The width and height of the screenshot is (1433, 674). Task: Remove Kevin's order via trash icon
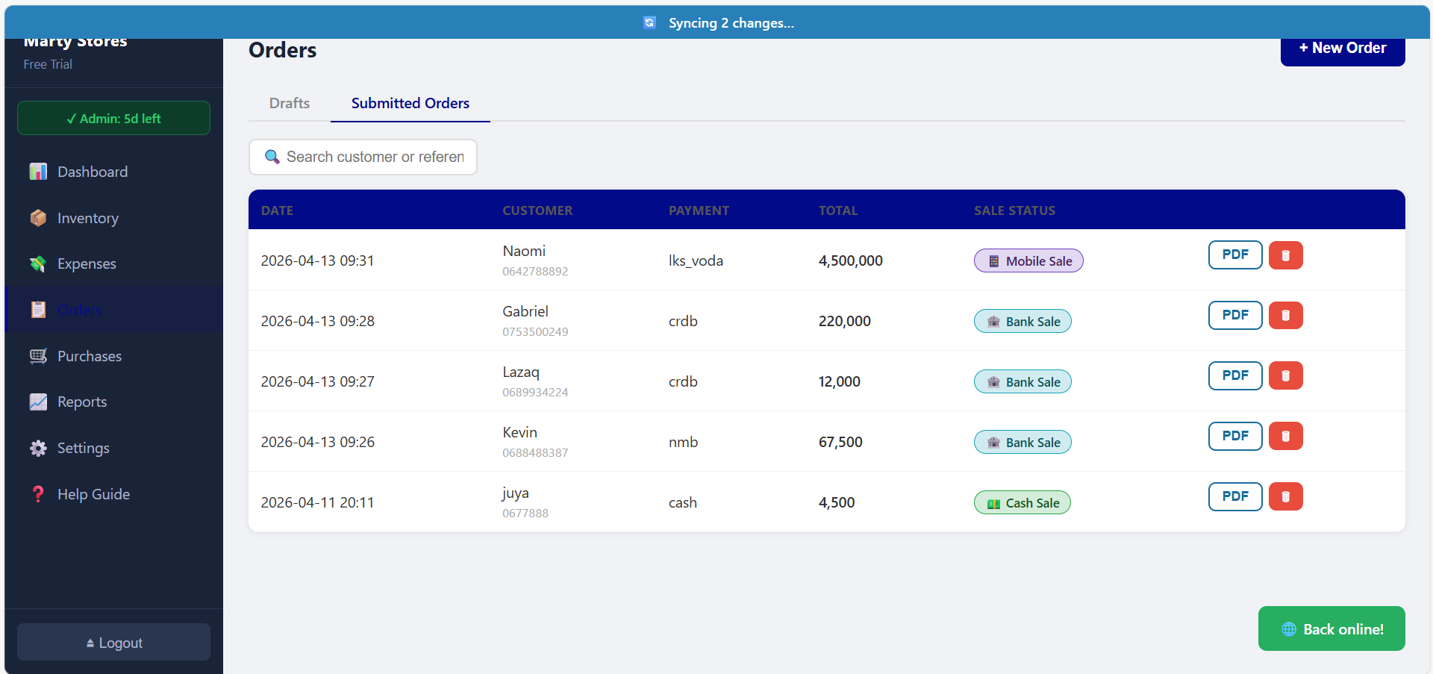[x=1285, y=437]
